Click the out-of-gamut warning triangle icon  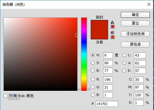point(112,22)
